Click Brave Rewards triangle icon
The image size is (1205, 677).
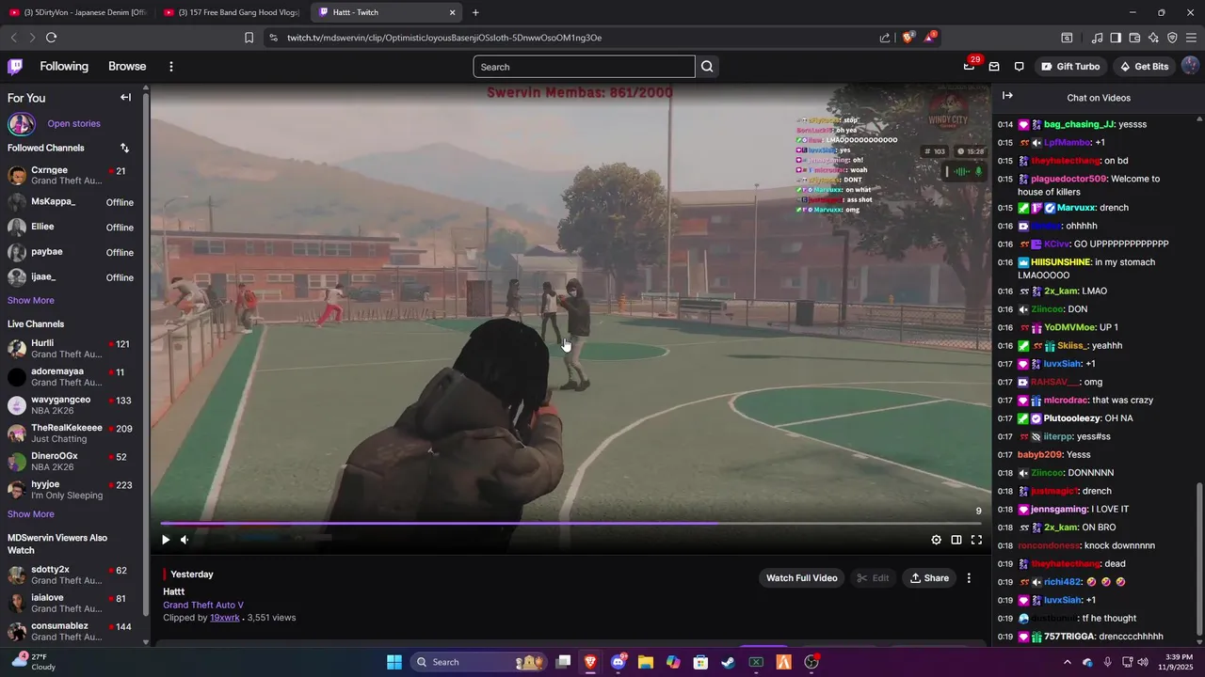[x=930, y=38]
